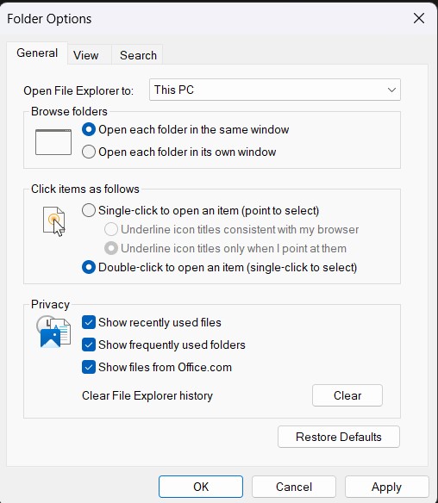Click the Privacy clock and picture icon
The height and width of the screenshot is (503, 438).
pos(53,332)
